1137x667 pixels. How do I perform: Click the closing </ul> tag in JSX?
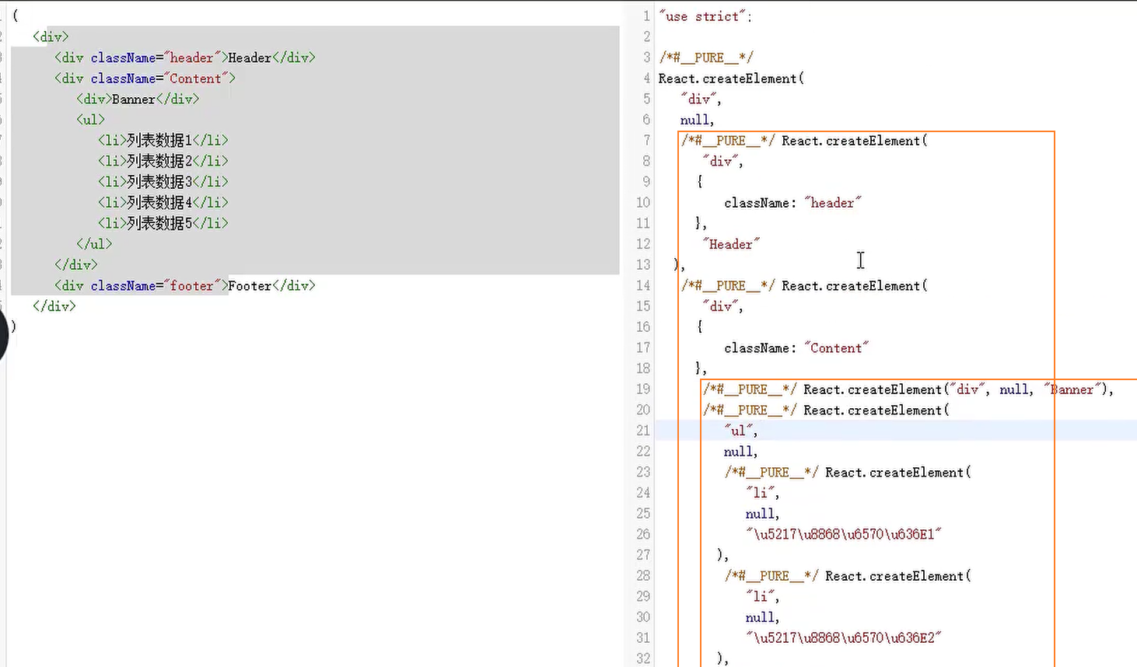[x=94, y=244]
